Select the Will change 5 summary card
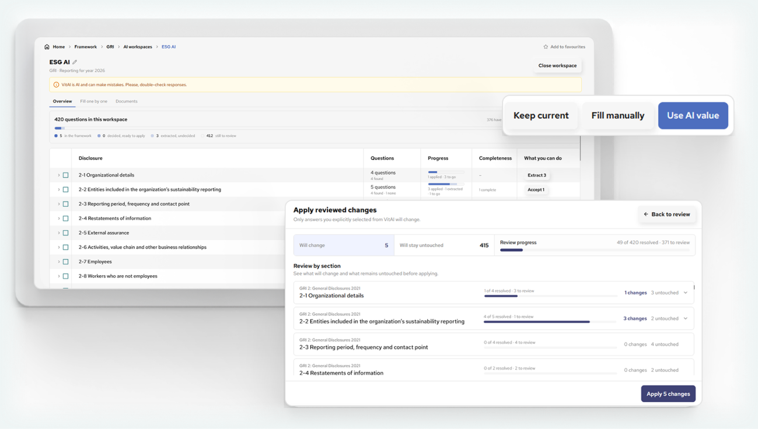The image size is (758, 429). coord(344,245)
